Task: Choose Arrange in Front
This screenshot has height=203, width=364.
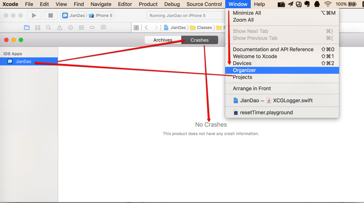Action: [x=282, y=88]
